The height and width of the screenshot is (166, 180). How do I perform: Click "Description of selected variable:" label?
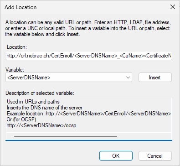pos(40,93)
